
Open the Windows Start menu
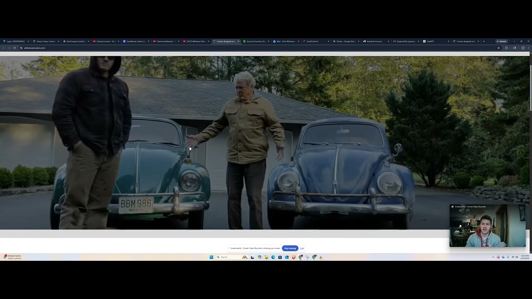[211, 257]
